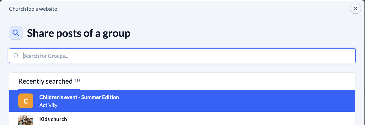Select the "Recently searched" tab
The width and height of the screenshot is (365, 125).
coord(45,81)
